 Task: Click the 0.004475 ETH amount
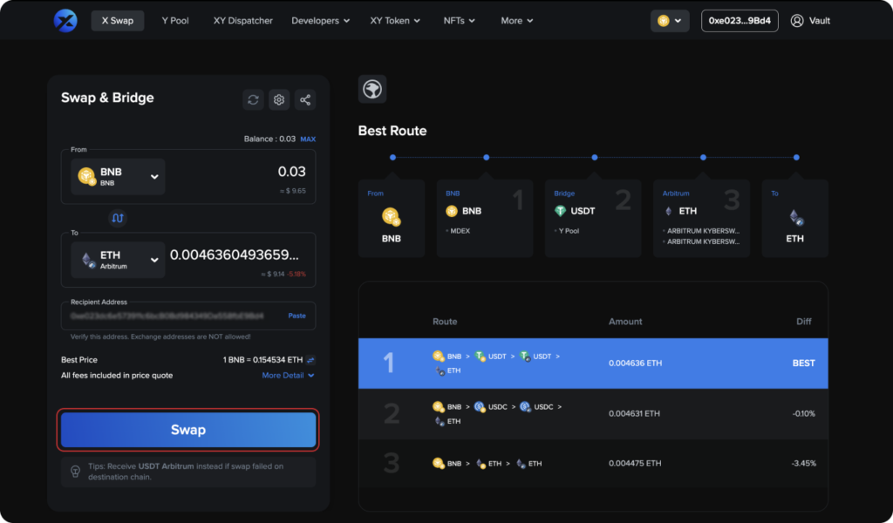click(x=635, y=463)
